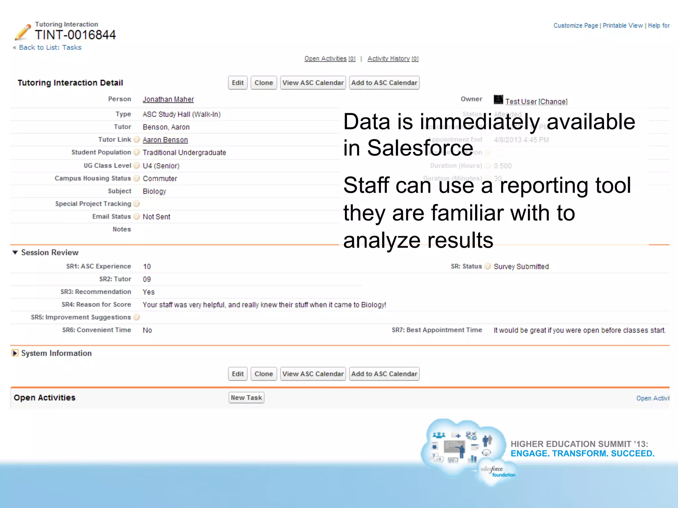Click U4 (Senior) class level value

tap(161, 166)
